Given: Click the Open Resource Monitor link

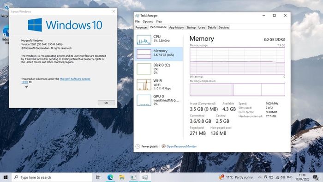Looking at the screenshot, I should (181, 146).
